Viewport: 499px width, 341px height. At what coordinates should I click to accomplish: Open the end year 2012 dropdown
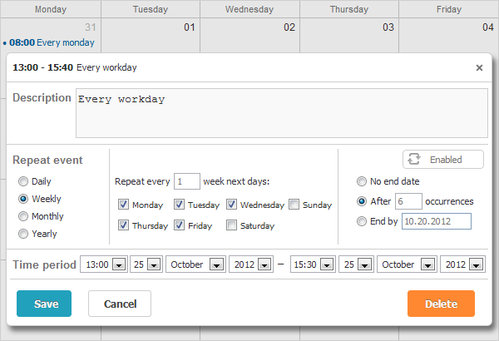[x=462, y=264]
